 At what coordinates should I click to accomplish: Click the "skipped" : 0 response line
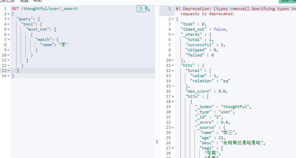coord(202,50)
